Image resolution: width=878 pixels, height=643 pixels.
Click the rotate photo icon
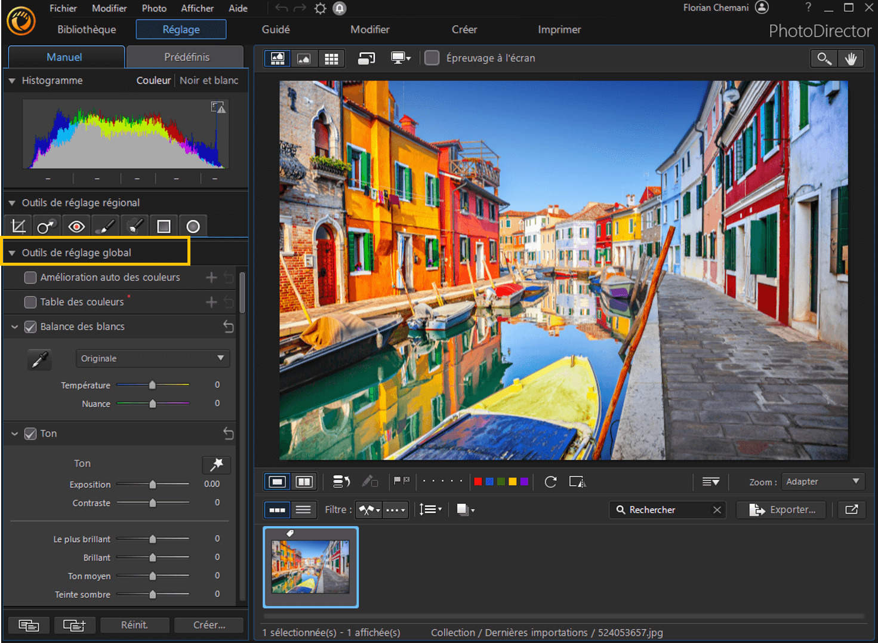tap(550, 482)
